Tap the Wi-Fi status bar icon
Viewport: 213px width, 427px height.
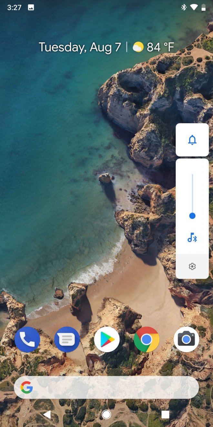coord(194,7)
